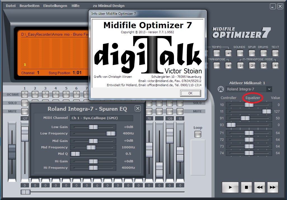Click the MIDI connector icon
Image resolution: width=287 pixels, height=200 pixels.
click(221, 89)
